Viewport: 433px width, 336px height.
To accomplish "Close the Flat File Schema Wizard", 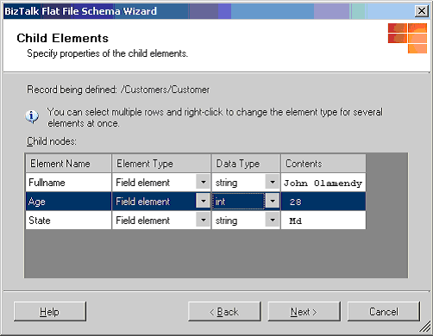I will pyautogui.click(x=421, y=11).
